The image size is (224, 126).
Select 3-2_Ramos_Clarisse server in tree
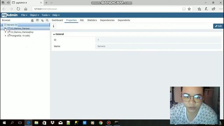coord(20,28)
